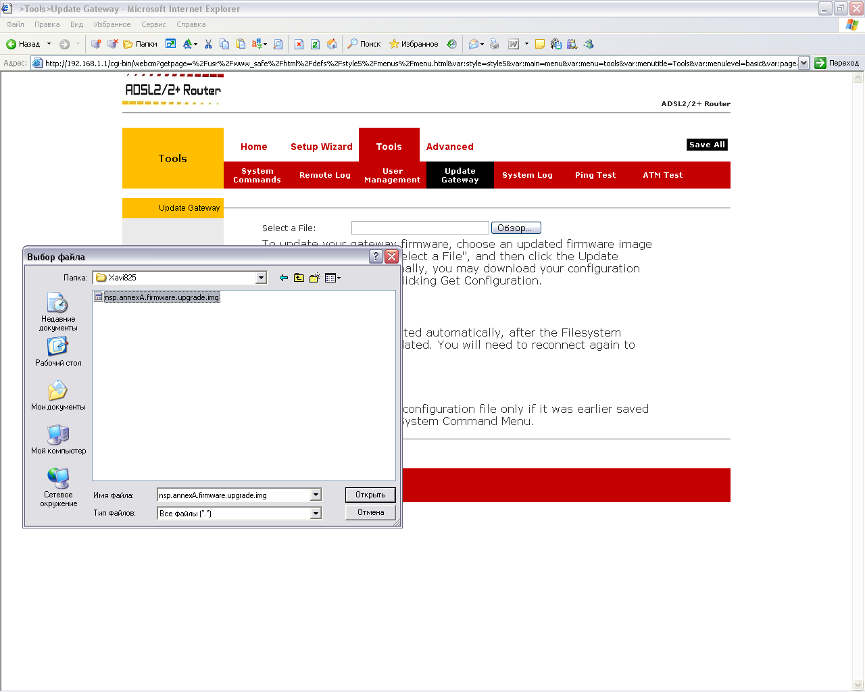
Task: Expand the Папка folder dropdown showing Xavi825
Action: (x=261, y=278)
